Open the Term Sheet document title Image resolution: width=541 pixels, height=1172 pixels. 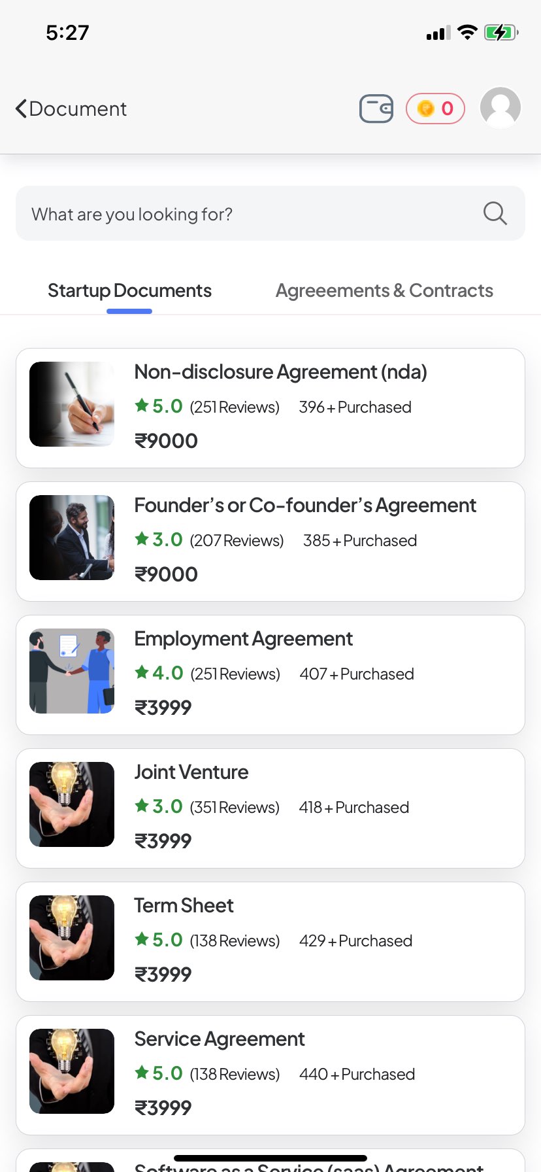coord(184,905)
